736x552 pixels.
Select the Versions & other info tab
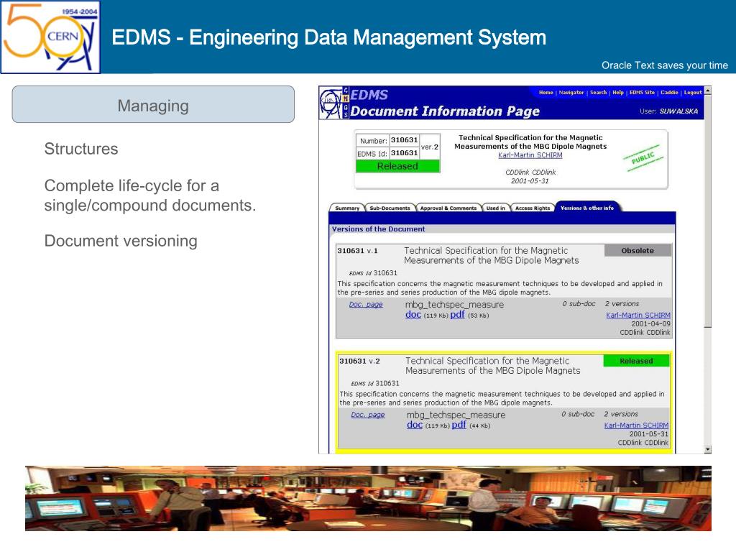(x=587, y=208)
